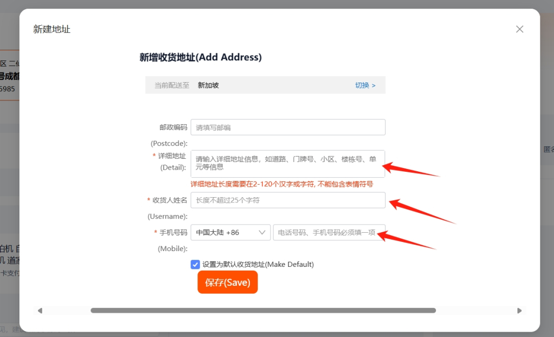Click the 新加坡 destination text
554x337 pixels.
pos(208,85)
